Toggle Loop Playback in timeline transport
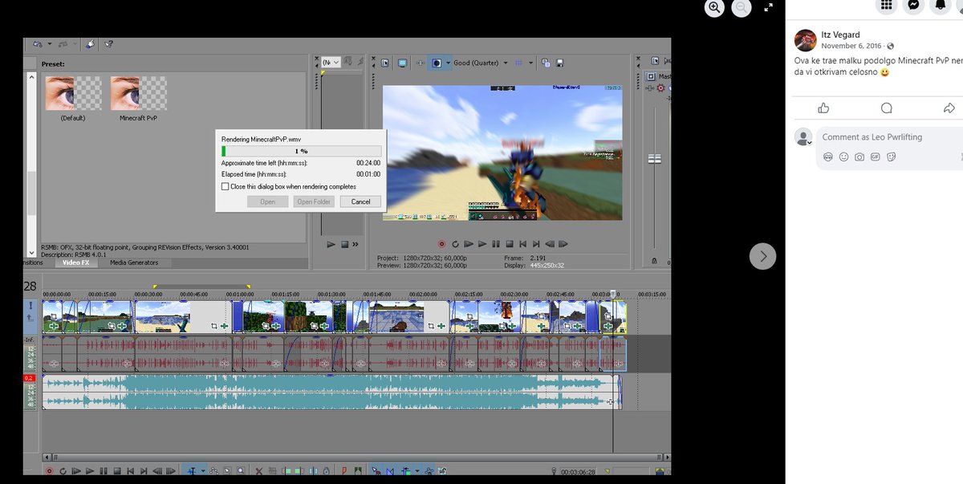Image resolution: width=963 pixels, height=484 pixels. click(x=63, y=471)
